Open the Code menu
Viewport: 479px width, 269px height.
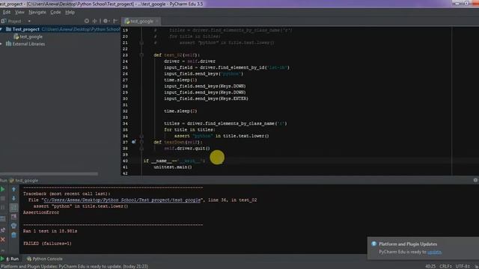point(55,12)
